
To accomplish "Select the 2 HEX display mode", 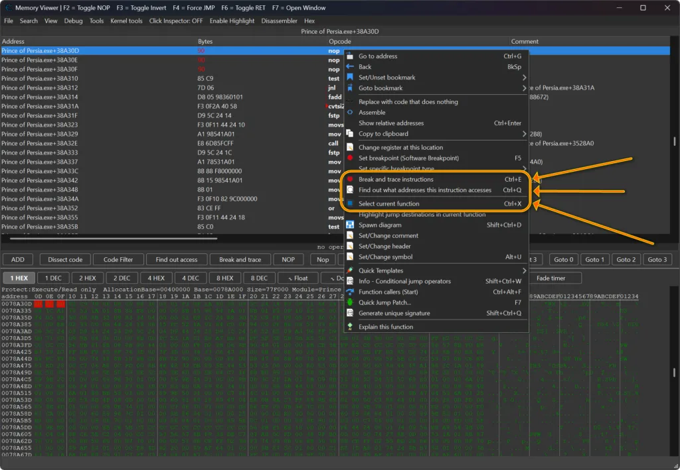I will point(87,278).
